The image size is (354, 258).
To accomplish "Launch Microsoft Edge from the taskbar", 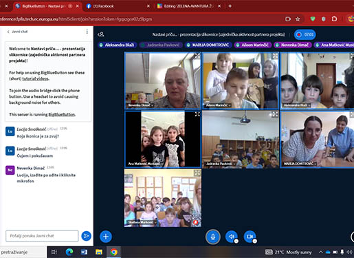I will click(x=69, y=252).
